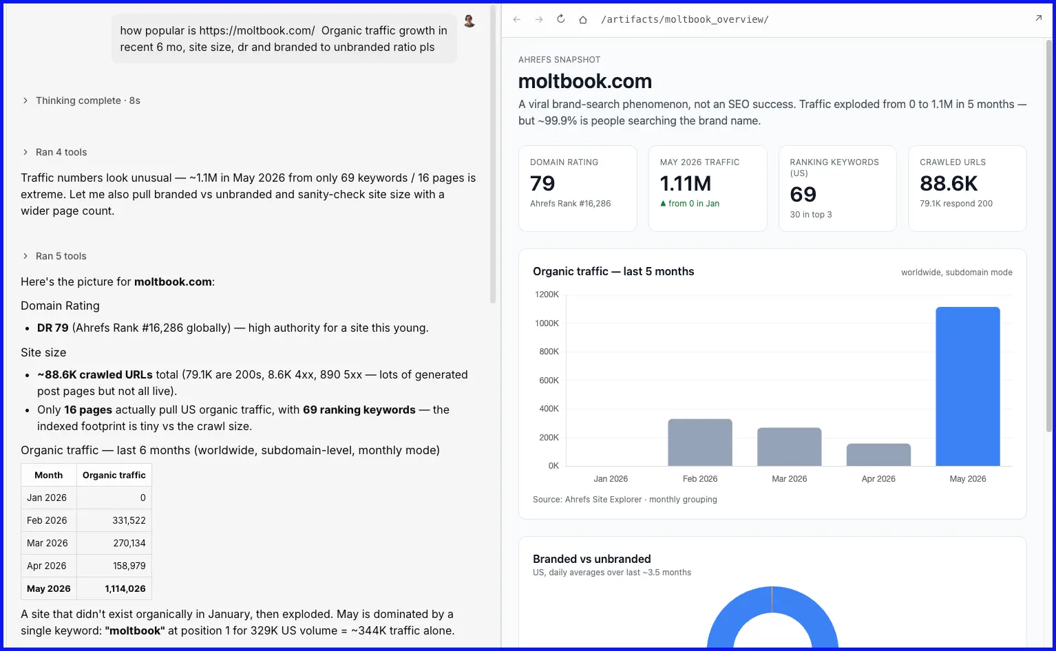
Task: Click '~88.6K crawled URLs' bullet text
Action: (x=95, y=374)
